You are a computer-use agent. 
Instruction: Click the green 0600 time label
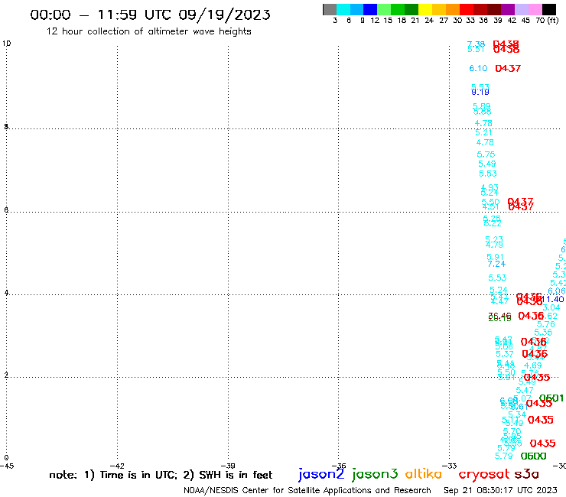pos(534,456)
